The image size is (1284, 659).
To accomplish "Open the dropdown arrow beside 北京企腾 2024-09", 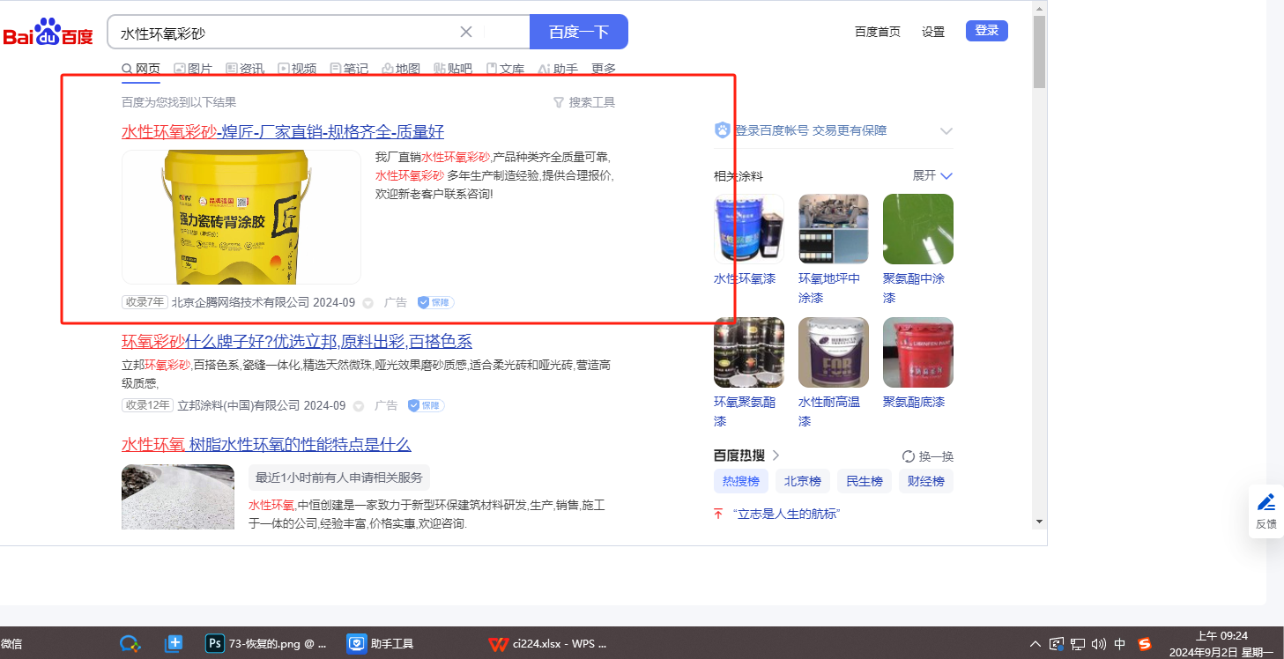I will (x=368, y=303).
